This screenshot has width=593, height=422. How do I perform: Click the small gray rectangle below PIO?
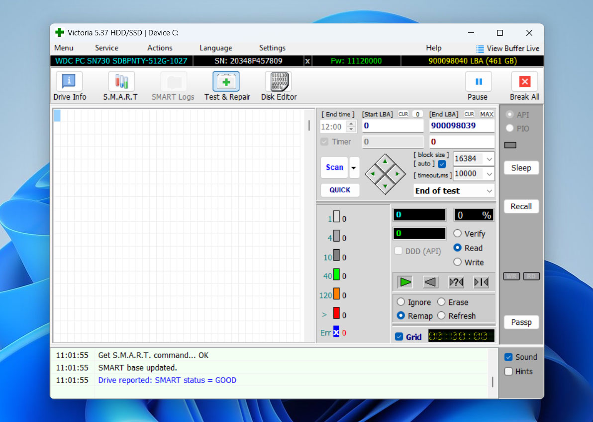510,145
